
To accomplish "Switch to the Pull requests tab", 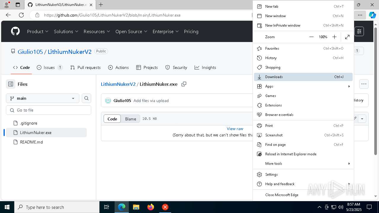I will 86,67.
